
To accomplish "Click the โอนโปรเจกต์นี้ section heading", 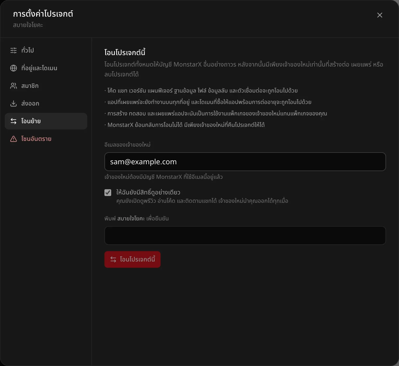I will [x=125, y=52].
